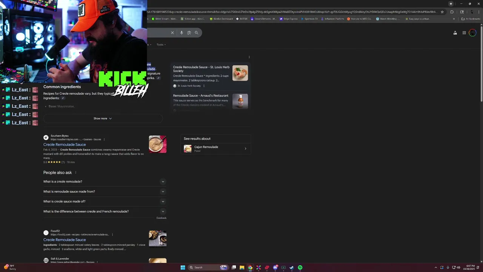Open Task View on the taskbar
Screen dimensions: 483x272
[234, 267]
